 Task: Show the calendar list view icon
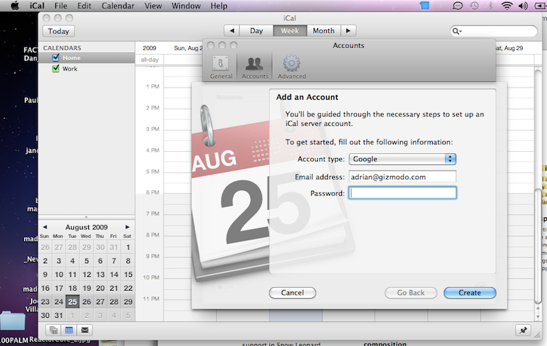(53, 330)
